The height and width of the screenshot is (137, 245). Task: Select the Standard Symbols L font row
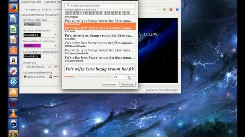pos(100,12)
